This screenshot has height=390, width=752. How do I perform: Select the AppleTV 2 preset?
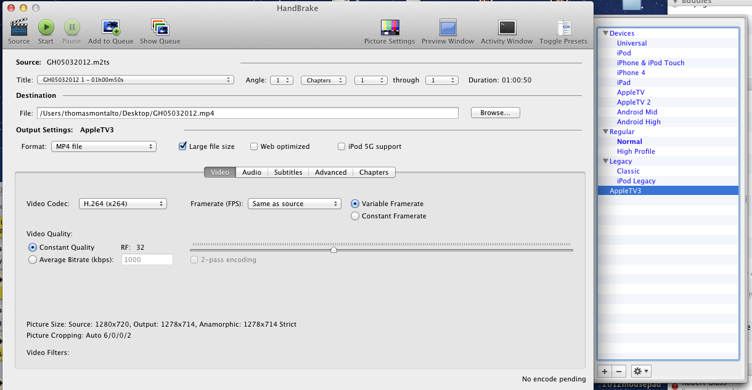[x=634, y=102]
